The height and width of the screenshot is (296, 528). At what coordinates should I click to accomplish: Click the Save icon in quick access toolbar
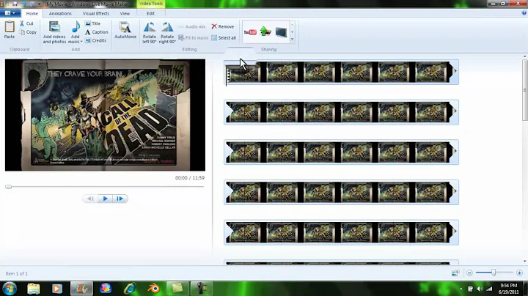[x=15, y=4]
